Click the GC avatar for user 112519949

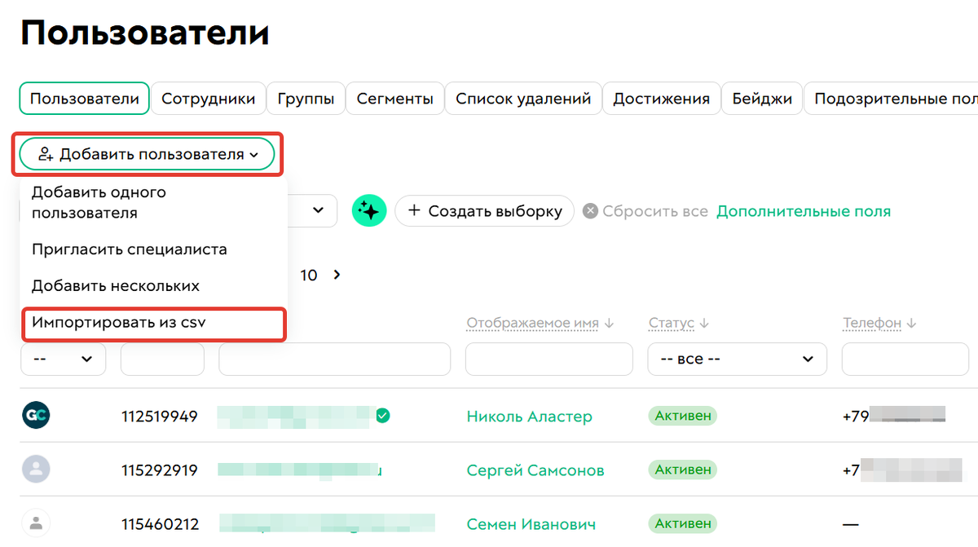coord(36,416)
